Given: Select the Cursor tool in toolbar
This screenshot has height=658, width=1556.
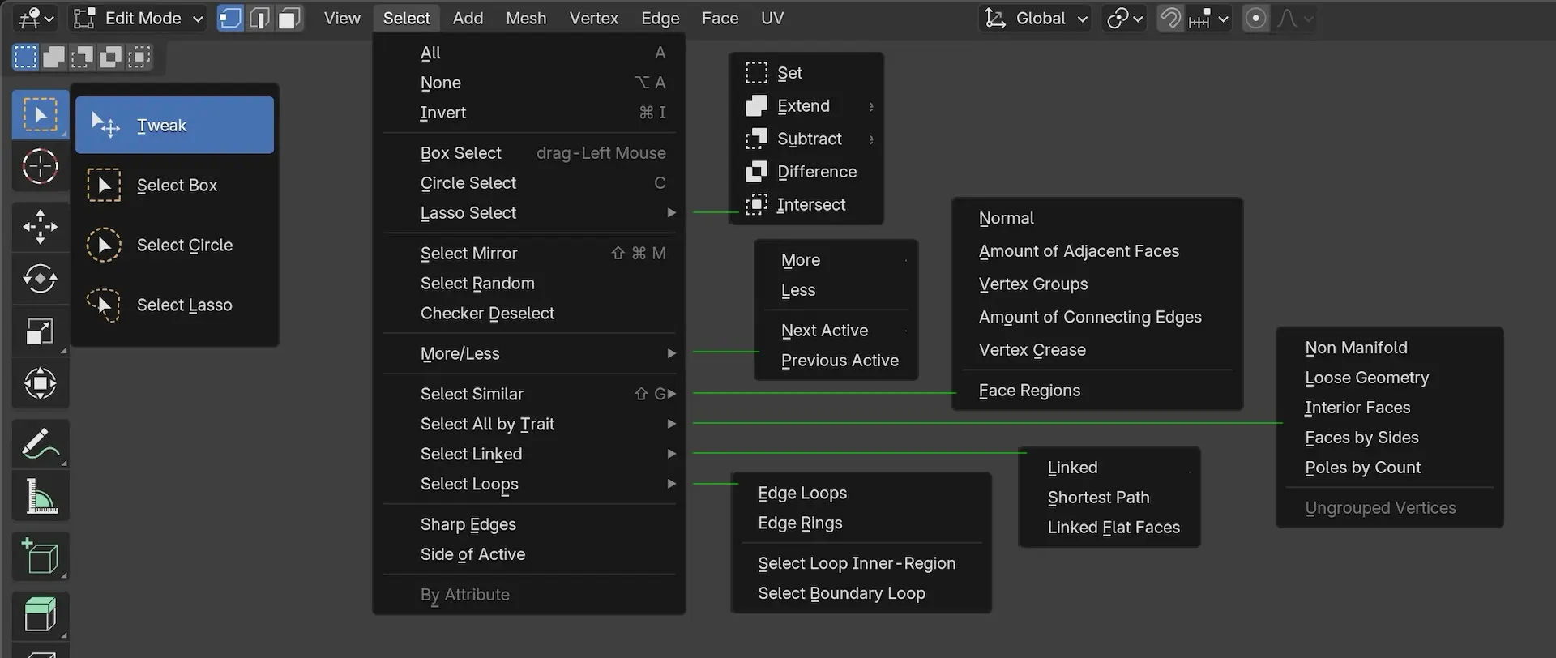Looking at the screenshot, I should 40,168.
